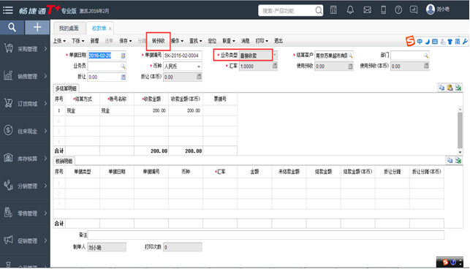Switch to the 我的桌面 tab
This screenshot has height=269, width=470.
[x=69, y=29]
